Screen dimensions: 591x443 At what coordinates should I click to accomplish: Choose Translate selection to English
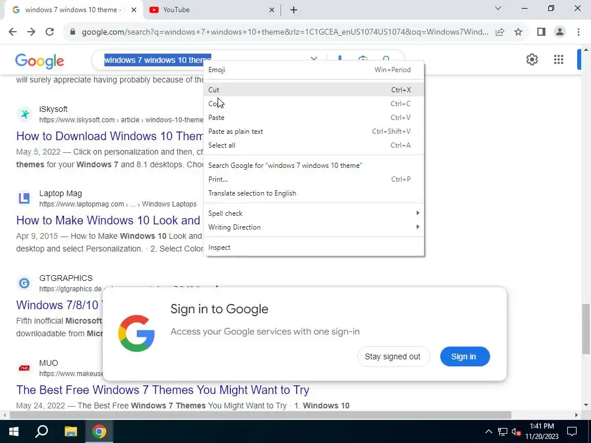click(x=313, y=193)
